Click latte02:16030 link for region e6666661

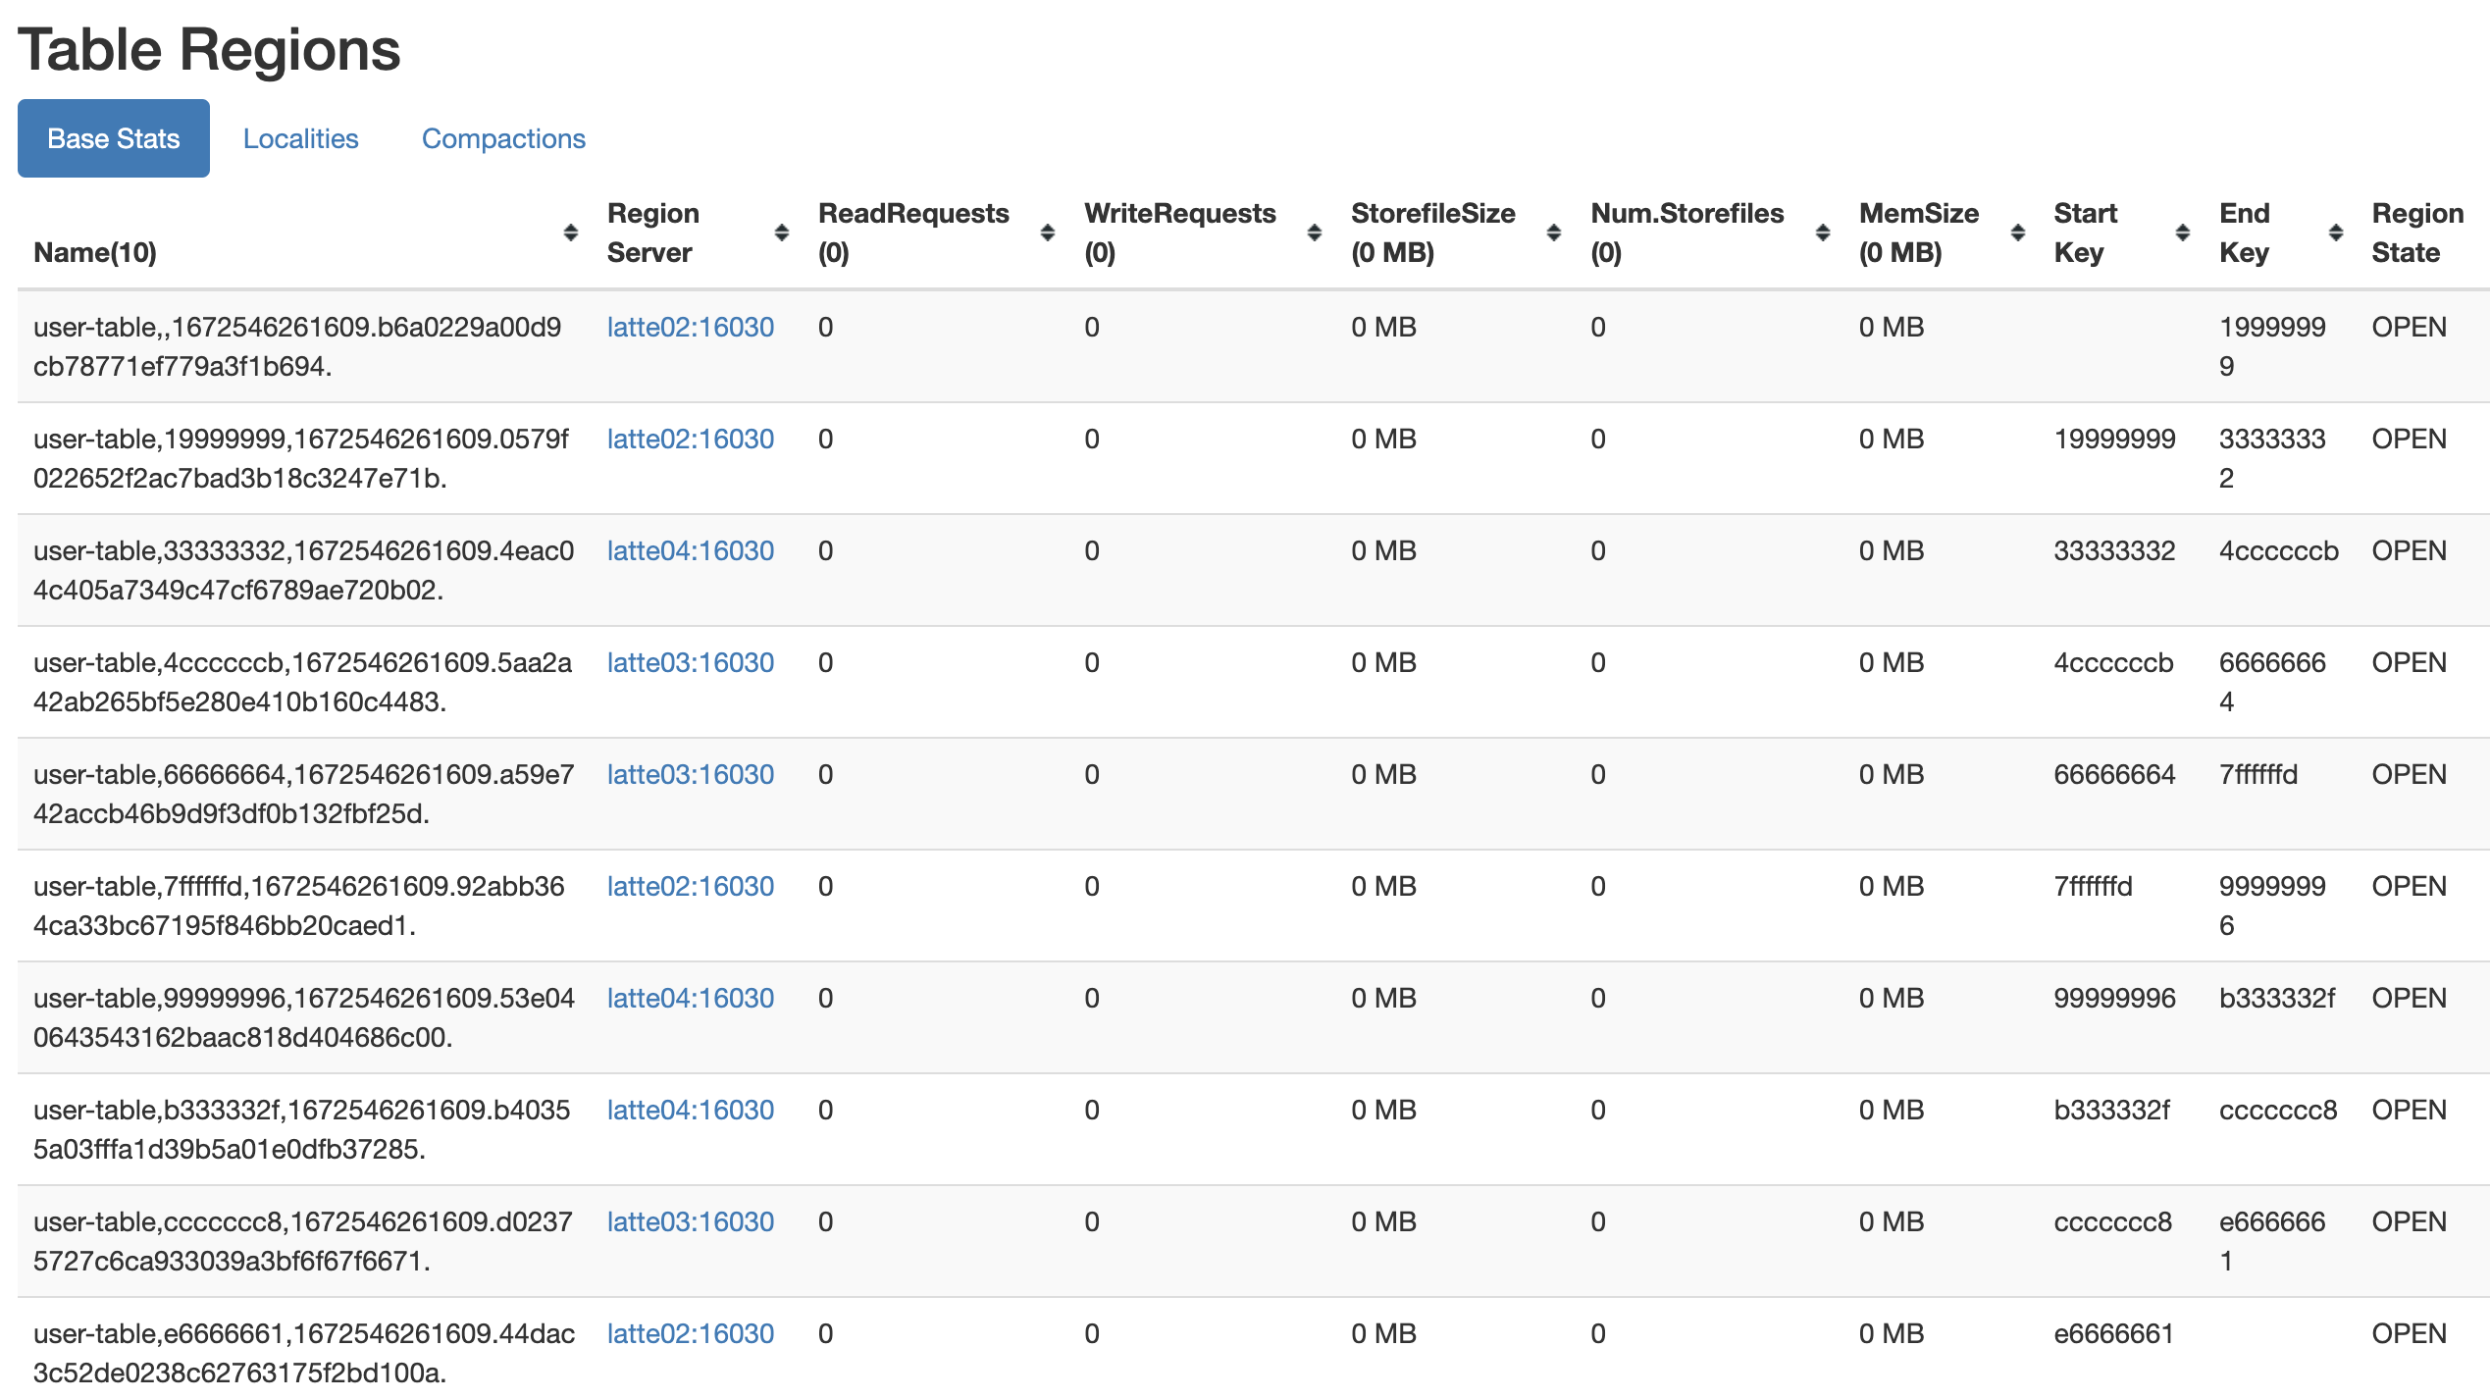coord(690,1333)
